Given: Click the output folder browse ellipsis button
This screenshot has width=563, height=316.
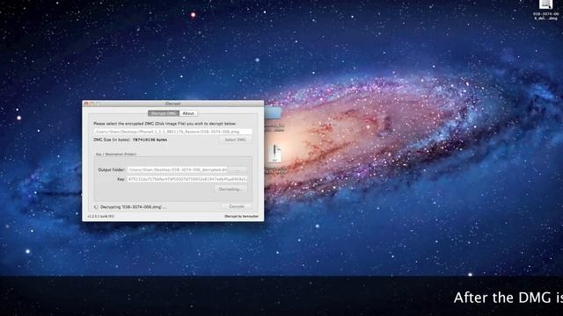Looking at the screenshot, I should click(x=238, y=169).
